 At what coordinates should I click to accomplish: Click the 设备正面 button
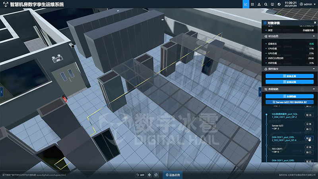pos(290,76)
